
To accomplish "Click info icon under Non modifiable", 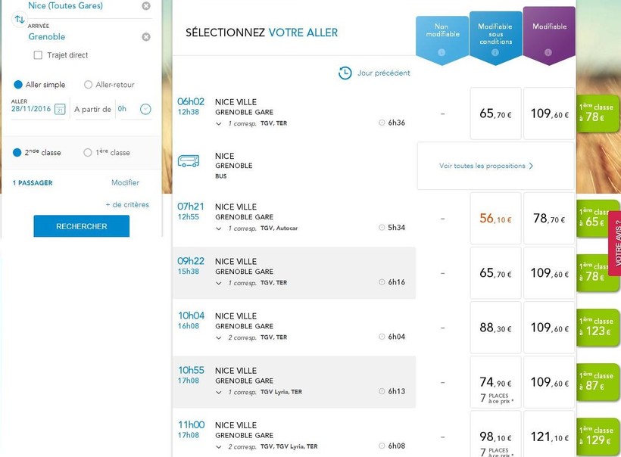I will (442, 52).
